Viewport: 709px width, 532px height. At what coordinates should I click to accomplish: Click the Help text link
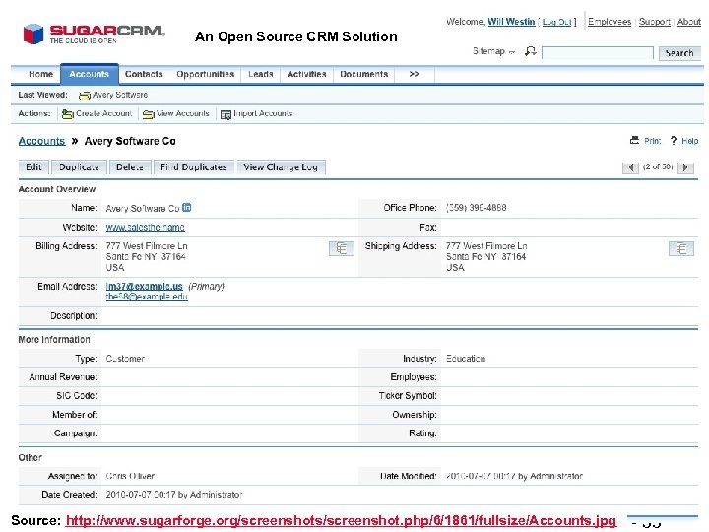tap(690, 141)
